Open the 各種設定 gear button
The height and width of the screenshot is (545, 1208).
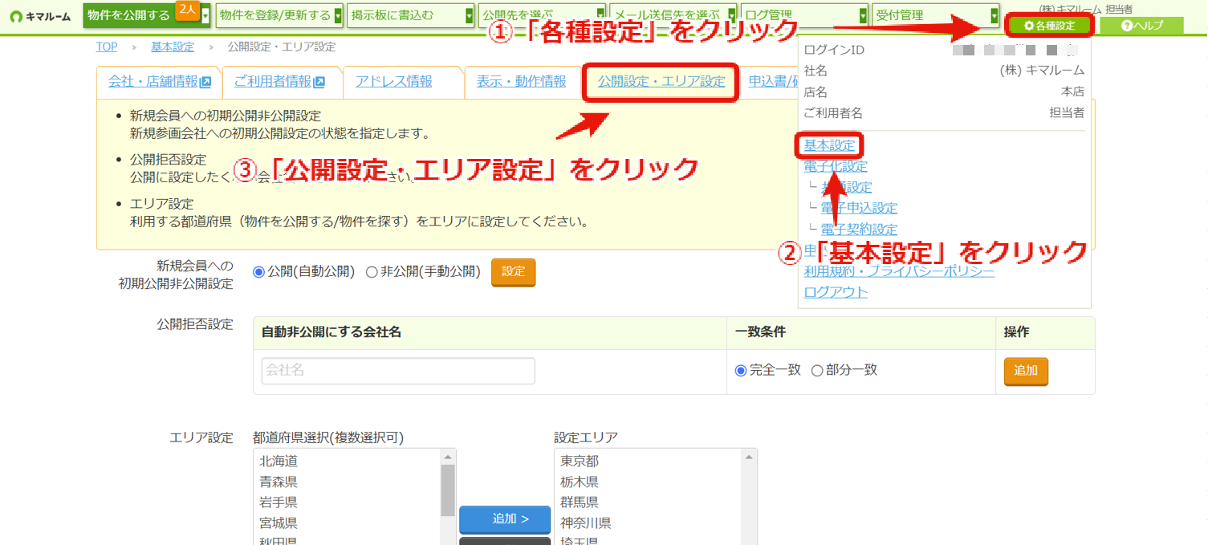click(x=1050, y=26)
